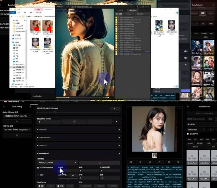Screen dimensions: 217x188
Task: Click WPS cloud item in Explorer sidebar
Action: [x=17, y=35]
